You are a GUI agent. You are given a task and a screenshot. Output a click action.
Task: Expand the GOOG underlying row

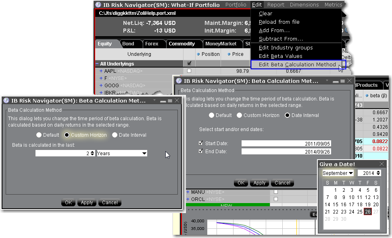(x=101, y=86)
